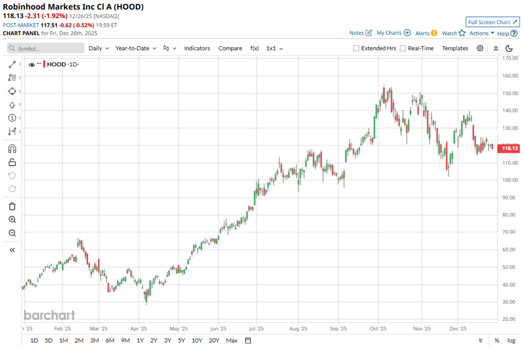The width and height of the screenshot is (525, 351).
Task: Open the Actions dropdown menu
Action: tap(481, 34)
